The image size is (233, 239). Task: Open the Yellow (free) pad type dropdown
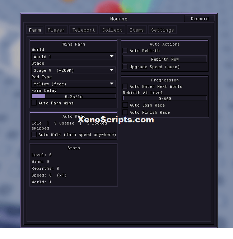[74, 84]
